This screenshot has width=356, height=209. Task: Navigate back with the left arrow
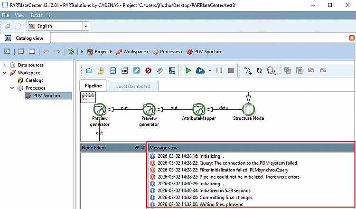point(46,52)
